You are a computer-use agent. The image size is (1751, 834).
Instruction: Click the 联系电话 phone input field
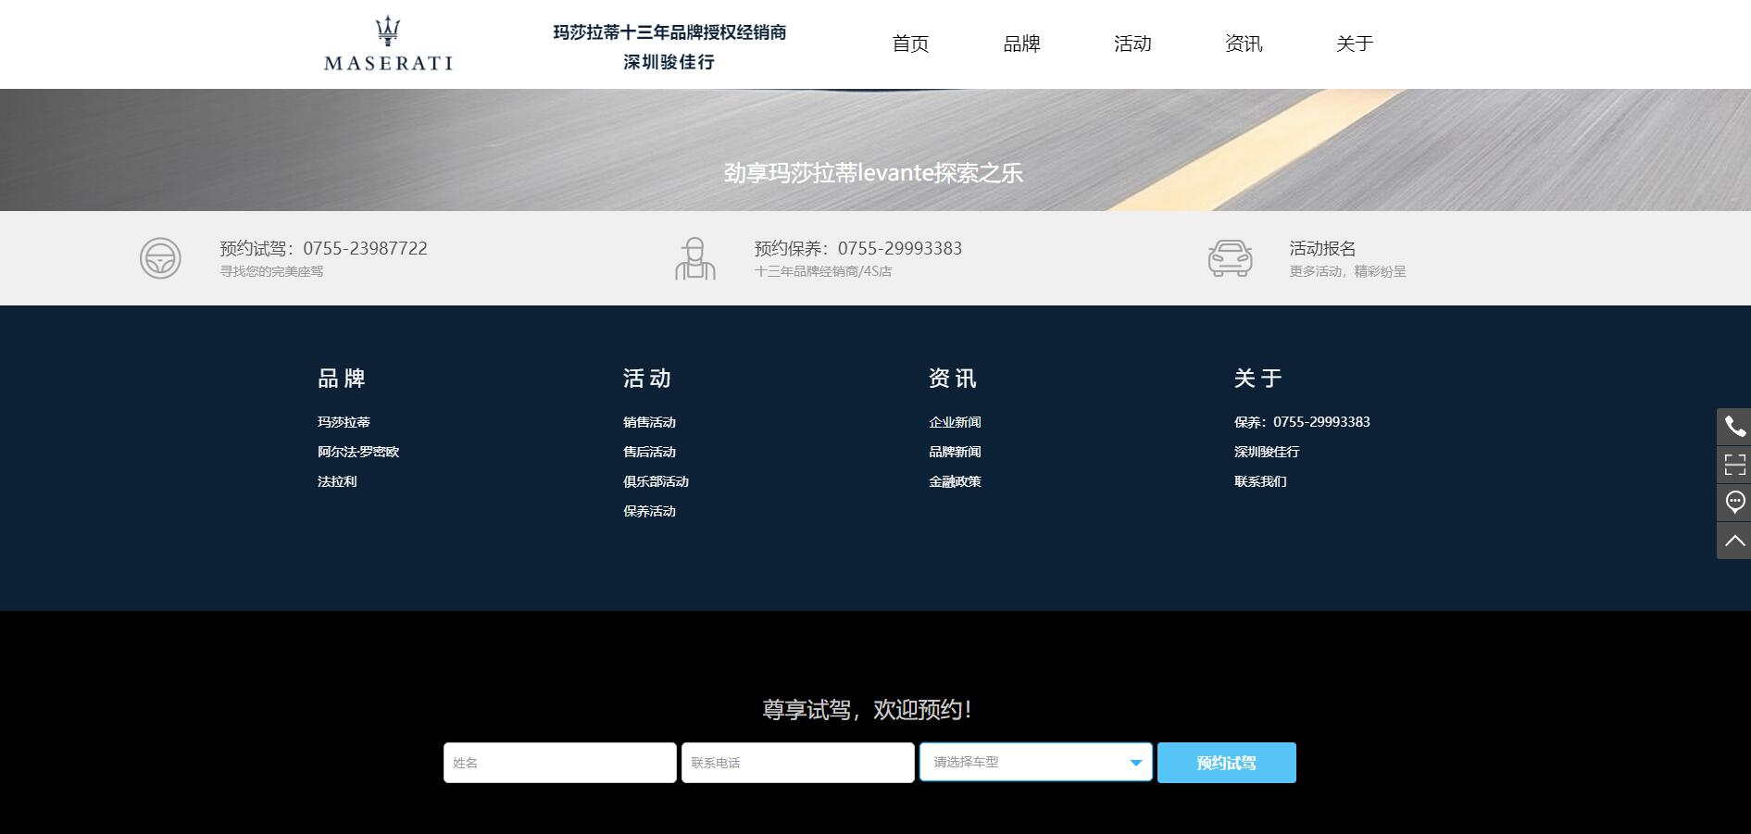(x=798, y=763)
